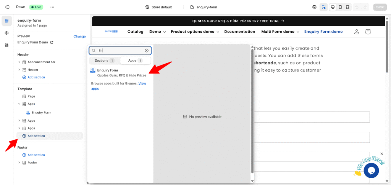The width and height of the screenshot is (391, 185).
Task: Switch to mobile preview icon
Action: (x=340, y=7)
